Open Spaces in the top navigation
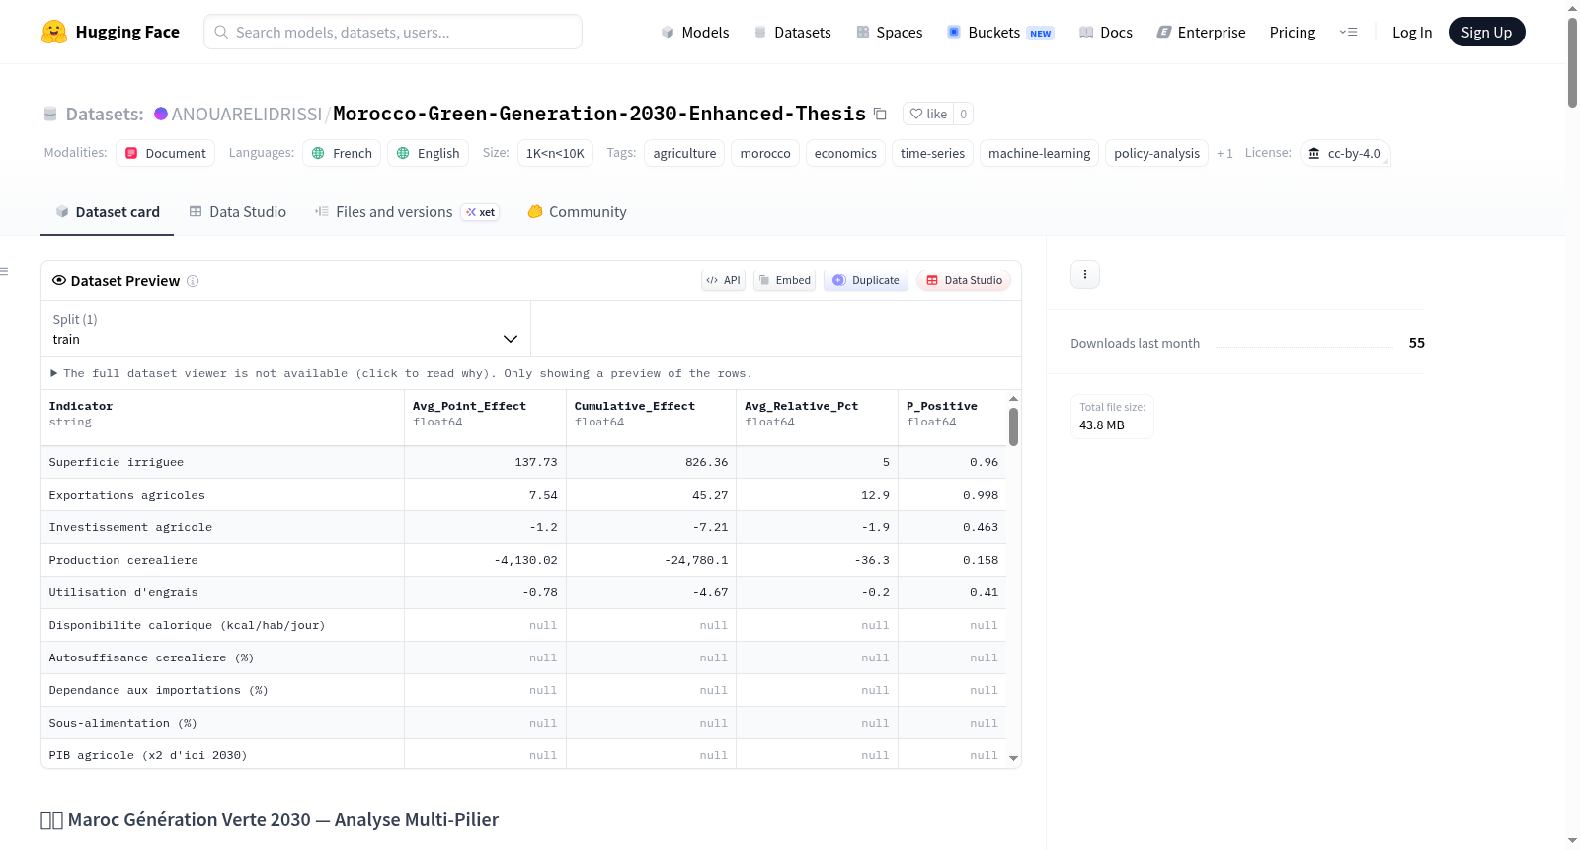 click(889, 32)
